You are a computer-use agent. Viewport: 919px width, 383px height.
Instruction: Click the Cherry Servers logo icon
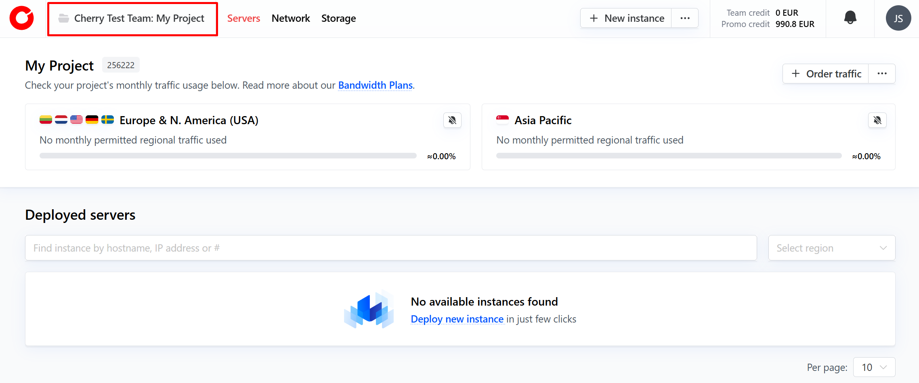tap(22, 18)
